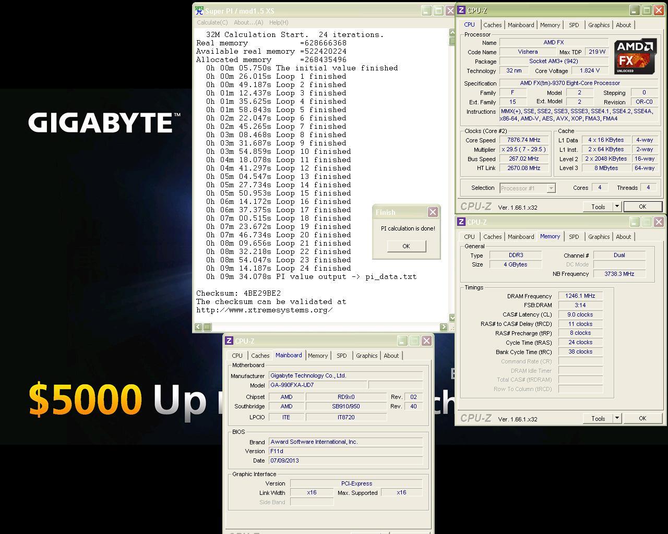
Task: Click the Core Speed value '7876.74 MHz'
Action: 523,140
